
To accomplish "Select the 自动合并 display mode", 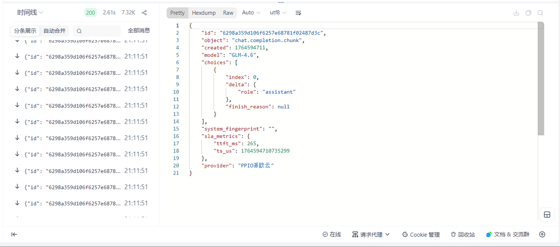I will coord(55,31).
